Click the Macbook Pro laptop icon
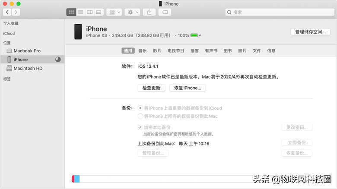 tap(9, 50)
